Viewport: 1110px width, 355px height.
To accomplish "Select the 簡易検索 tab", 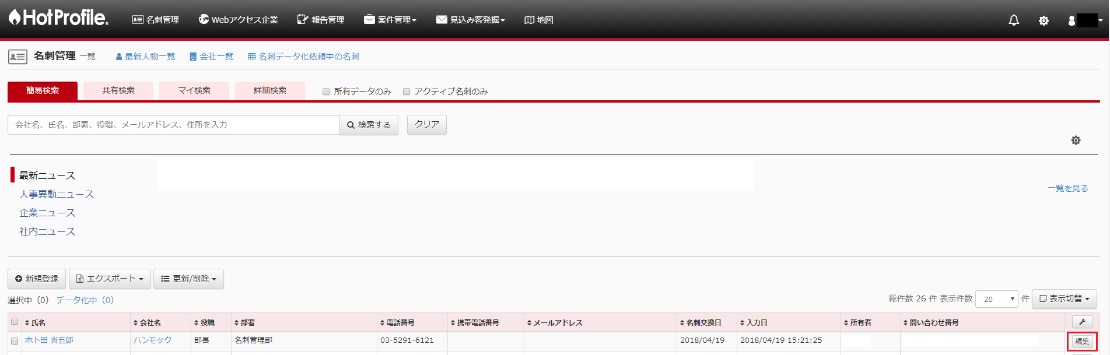I will (43, 90).
